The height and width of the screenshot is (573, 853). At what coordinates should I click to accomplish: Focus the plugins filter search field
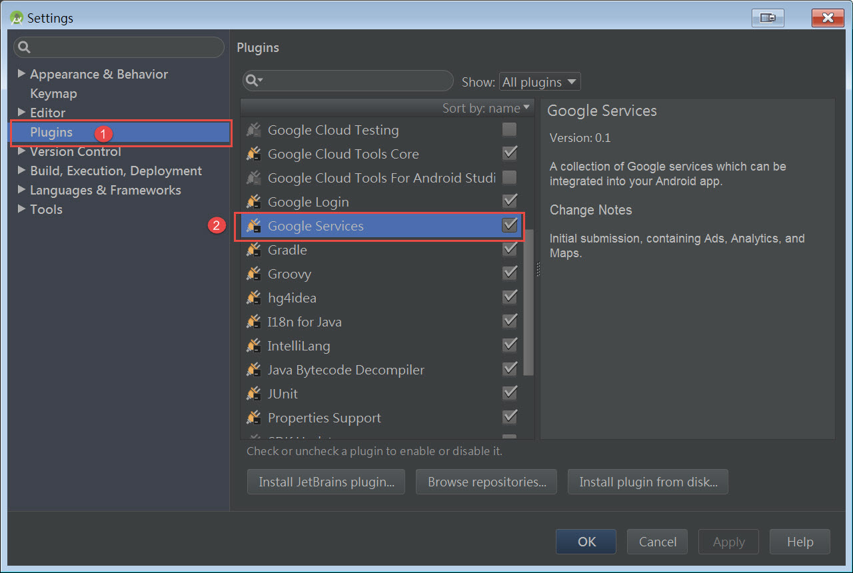[x=348, y=81]
